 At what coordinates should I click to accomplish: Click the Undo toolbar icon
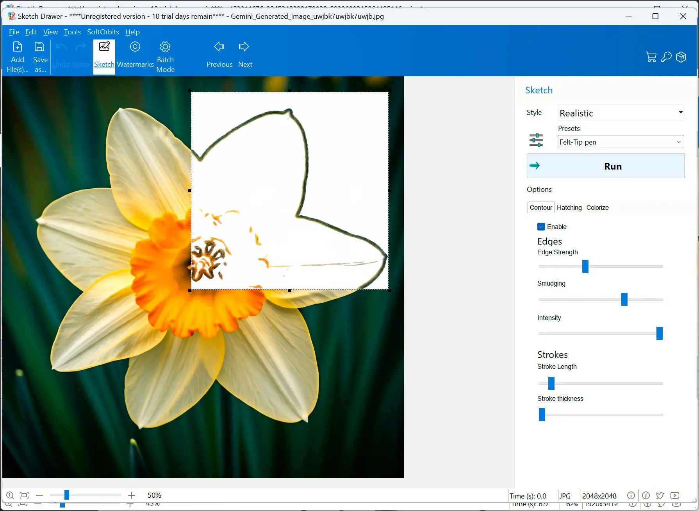[61, 57]
